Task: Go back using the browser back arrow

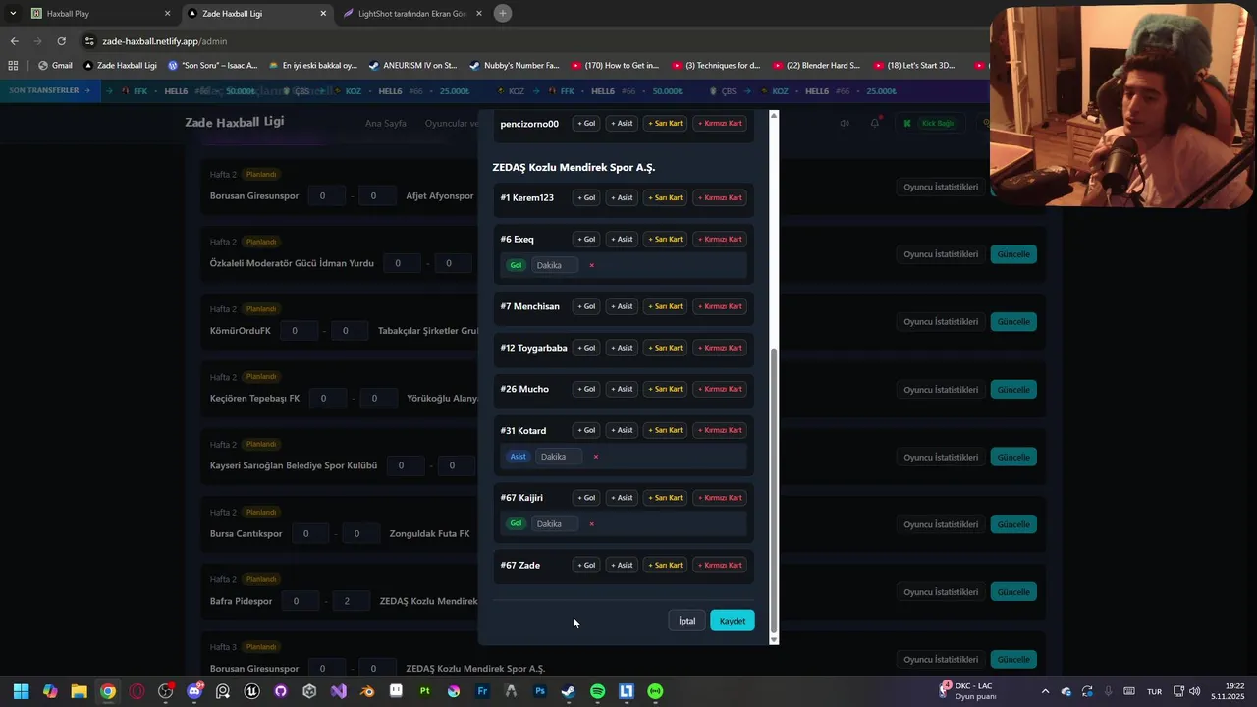Action: 14,41
